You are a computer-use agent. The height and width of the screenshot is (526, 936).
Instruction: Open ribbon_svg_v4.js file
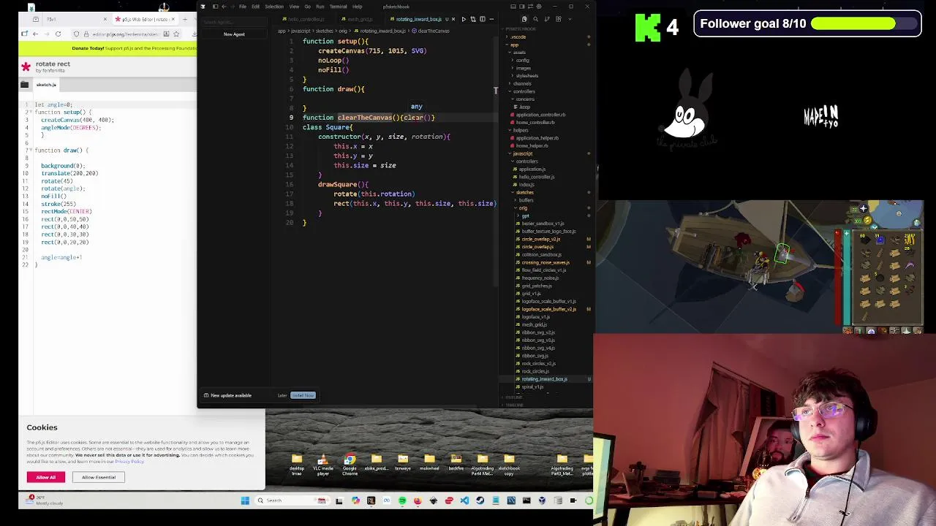pyautogui.click(x=538, y=348)
